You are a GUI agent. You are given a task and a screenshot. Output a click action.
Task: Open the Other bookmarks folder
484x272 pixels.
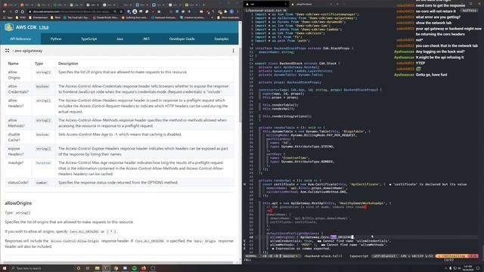228,17
